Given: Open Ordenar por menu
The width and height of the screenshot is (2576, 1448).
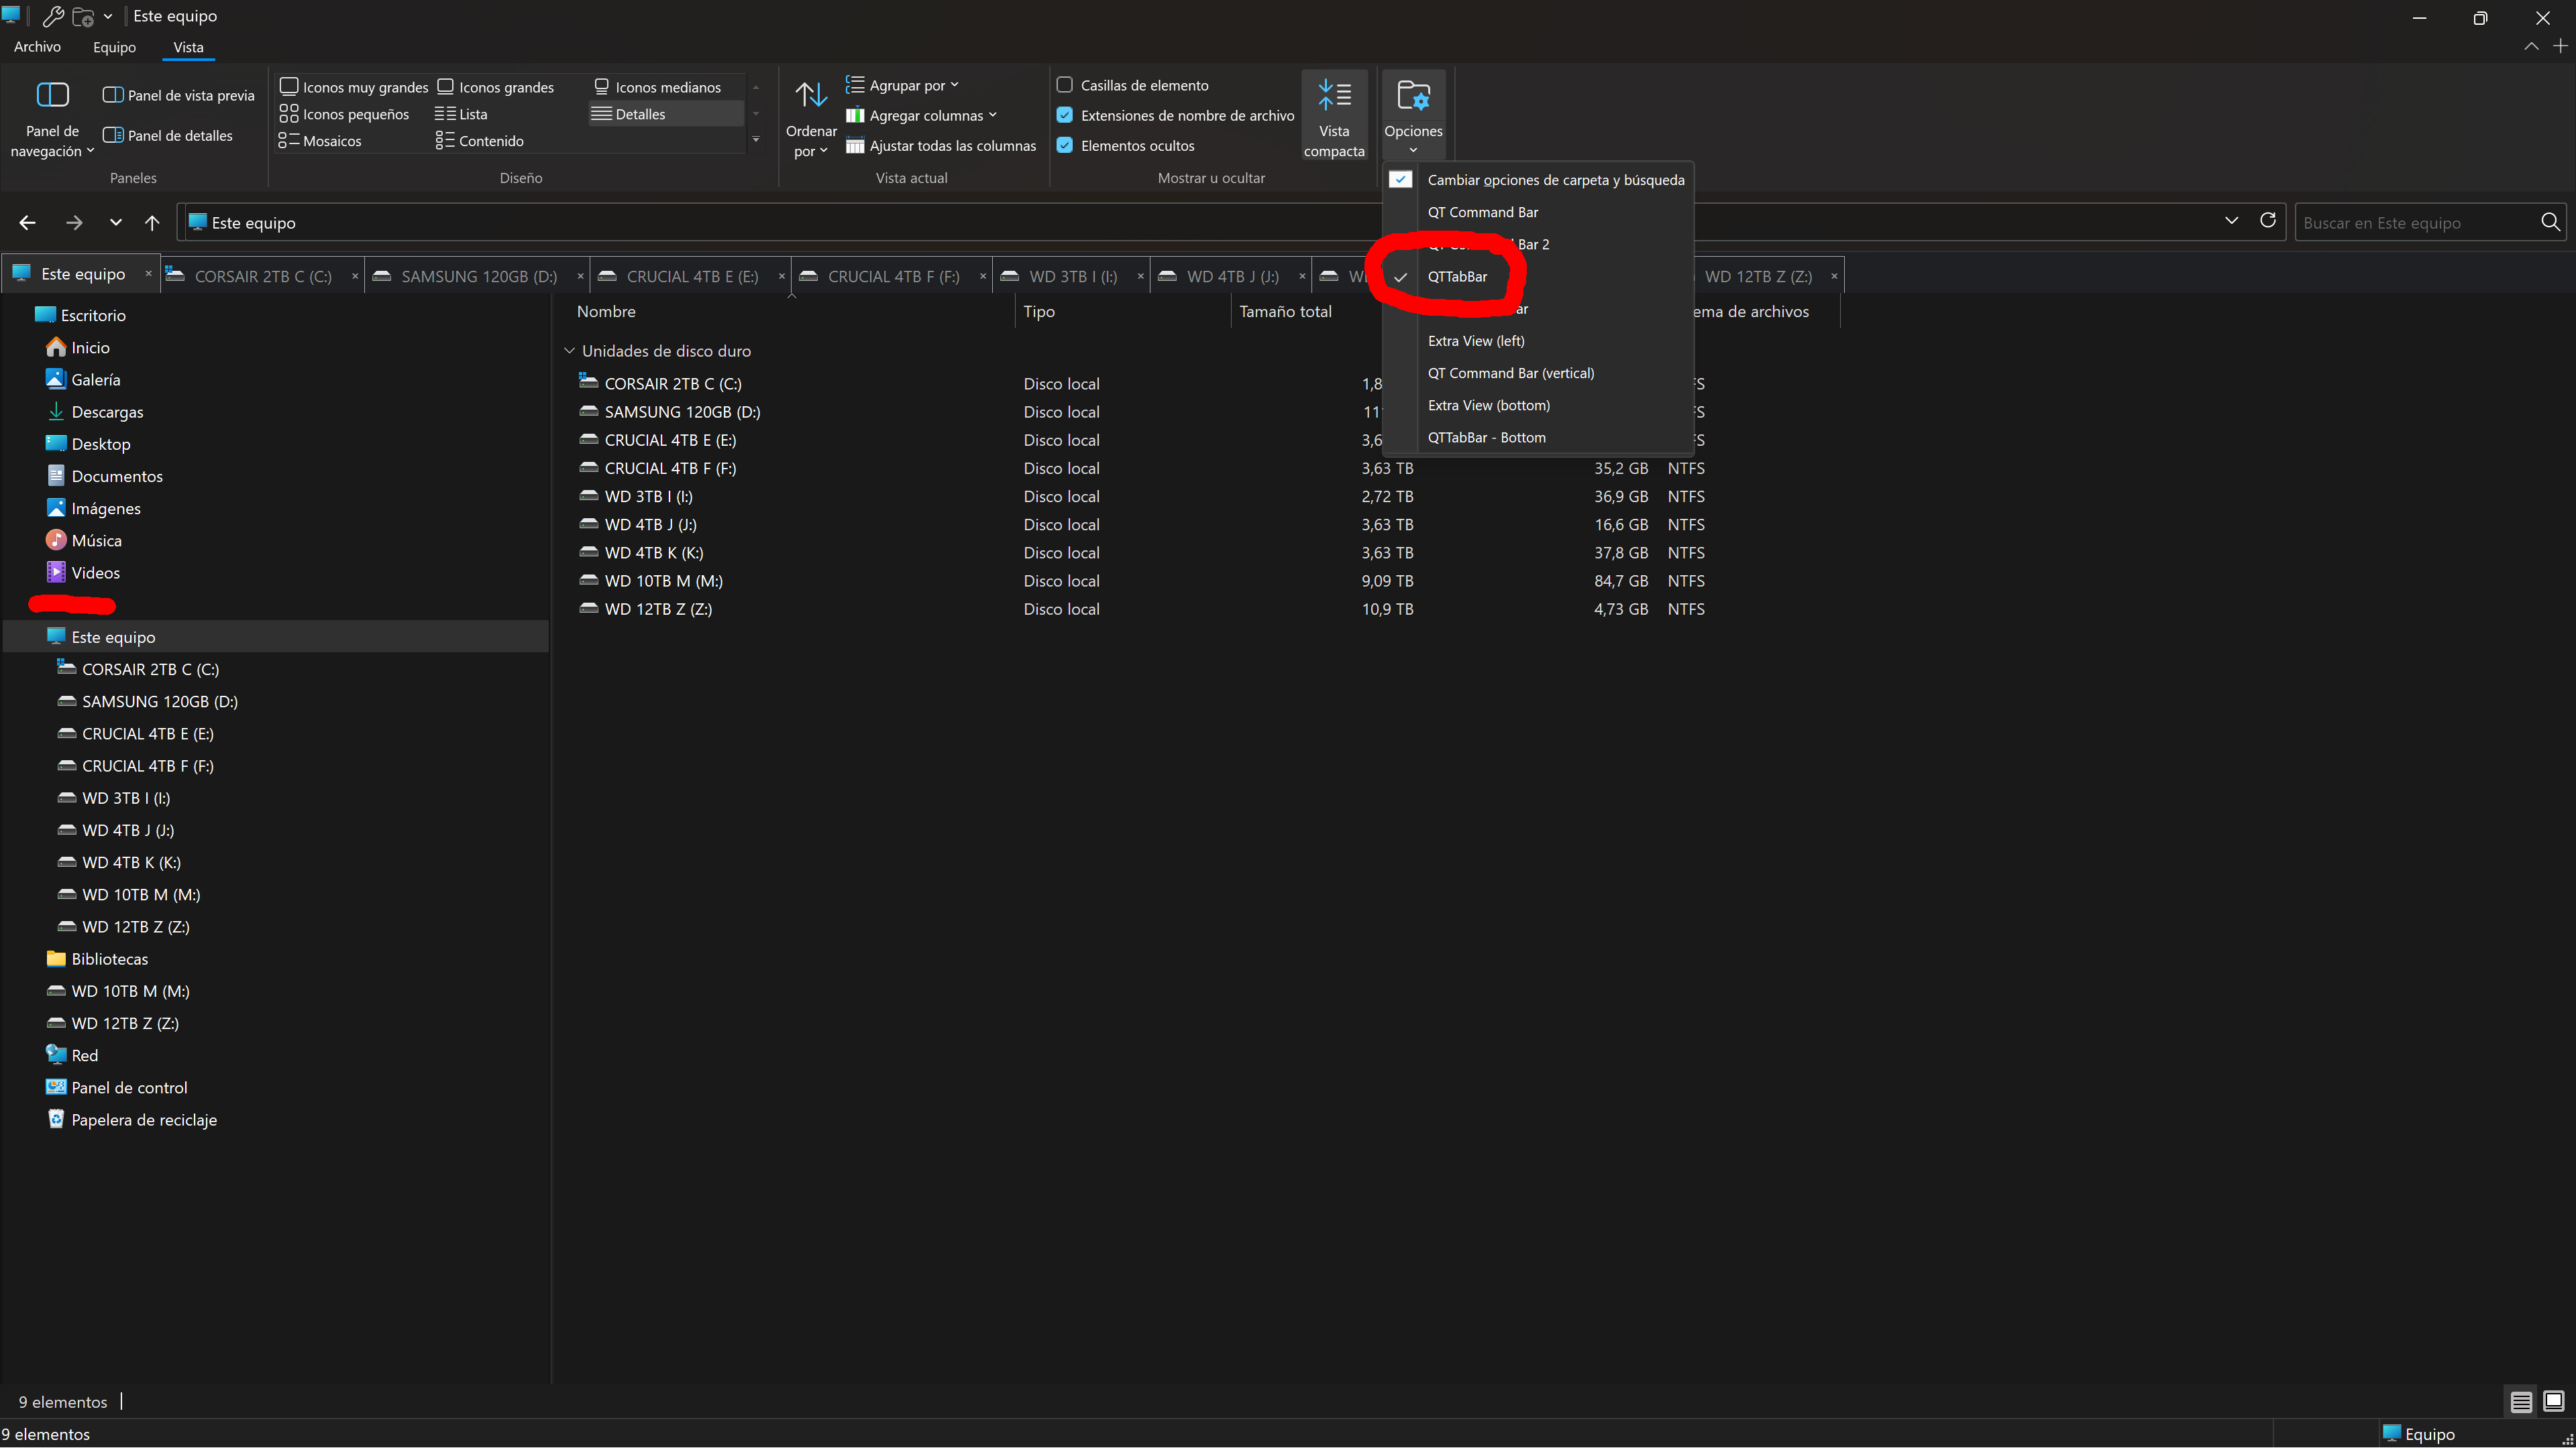Looking at the screenshot, I should pyautogui.click(x=811, y=119).
